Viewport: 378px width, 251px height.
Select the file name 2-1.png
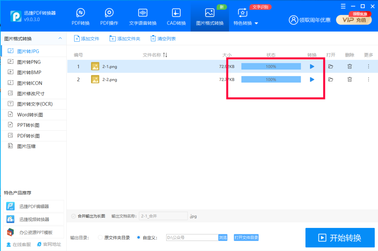point(110,66)
